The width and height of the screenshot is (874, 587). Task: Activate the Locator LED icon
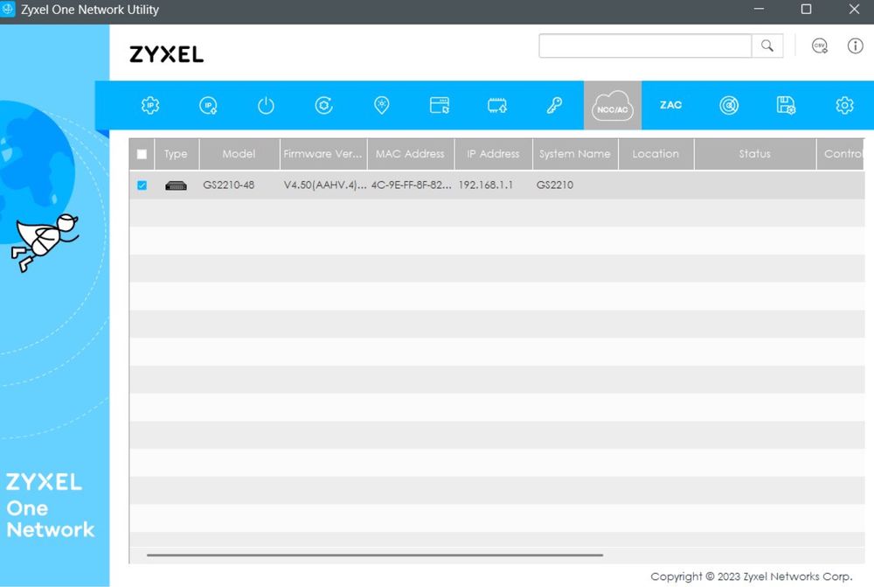click(x=382, y=105)
